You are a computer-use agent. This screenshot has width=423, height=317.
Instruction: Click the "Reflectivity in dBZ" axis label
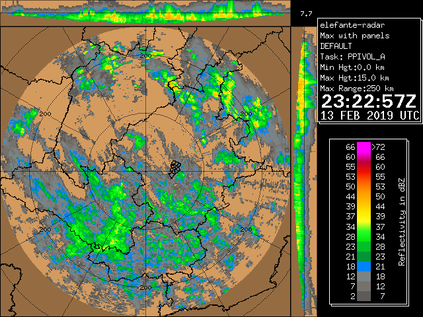(401, 221)
